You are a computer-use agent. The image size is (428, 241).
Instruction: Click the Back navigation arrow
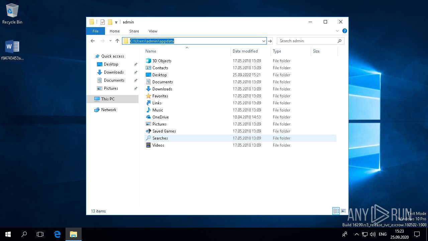click(x=93, y=41)
